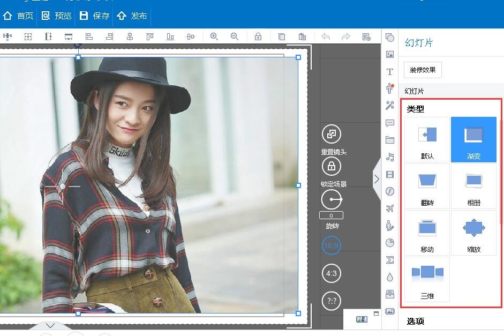Undo the last action with the arrow icon
The height and width of the screenshot is (336, 504).
[x=326, y=36]
